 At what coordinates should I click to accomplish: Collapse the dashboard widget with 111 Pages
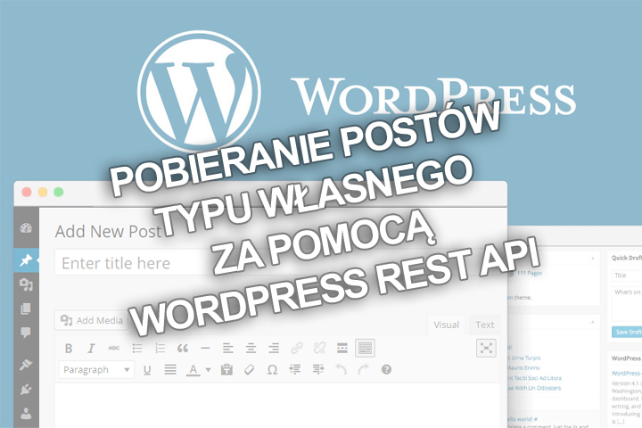point(595,258)
